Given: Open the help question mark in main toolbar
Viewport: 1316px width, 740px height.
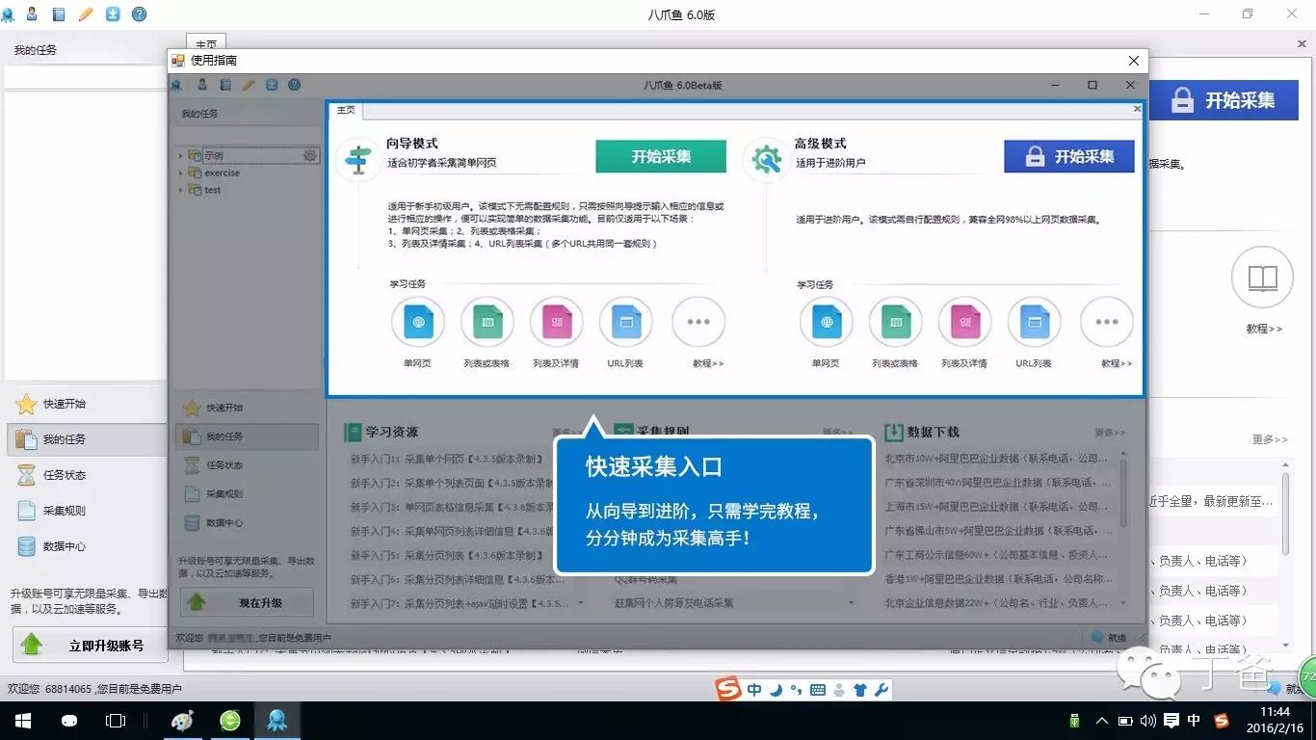Looking at the screenshot, I should 139,14.
